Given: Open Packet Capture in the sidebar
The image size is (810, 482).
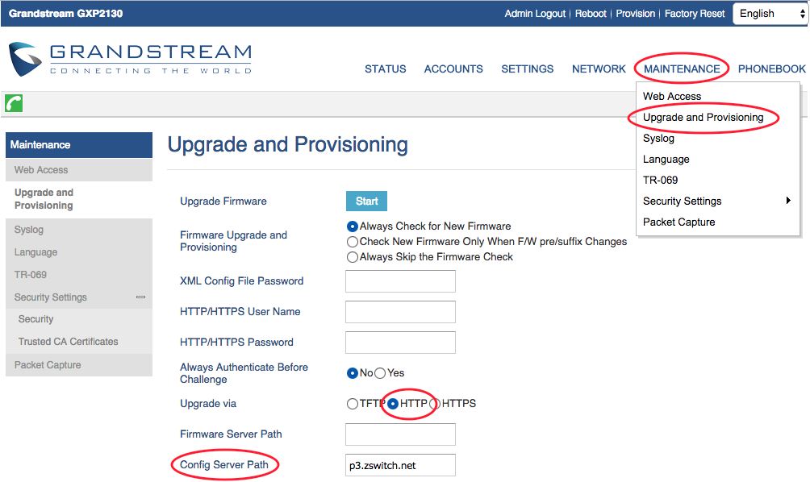Looking at the screenshot, I should [79, 365].
